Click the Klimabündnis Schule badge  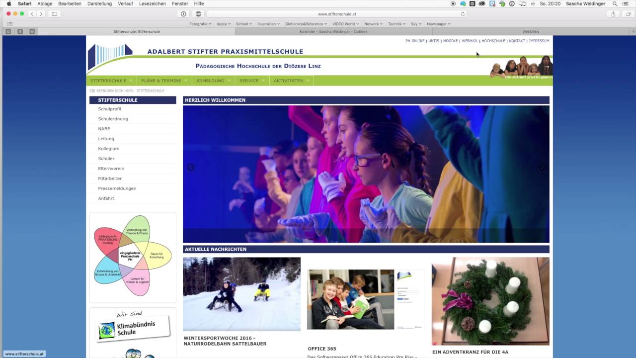(x=133, y=327)
